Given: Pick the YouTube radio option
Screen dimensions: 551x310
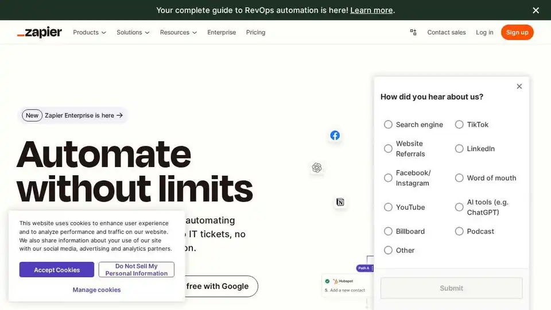Looking at the screenshot, I should [x=389, y=207].
